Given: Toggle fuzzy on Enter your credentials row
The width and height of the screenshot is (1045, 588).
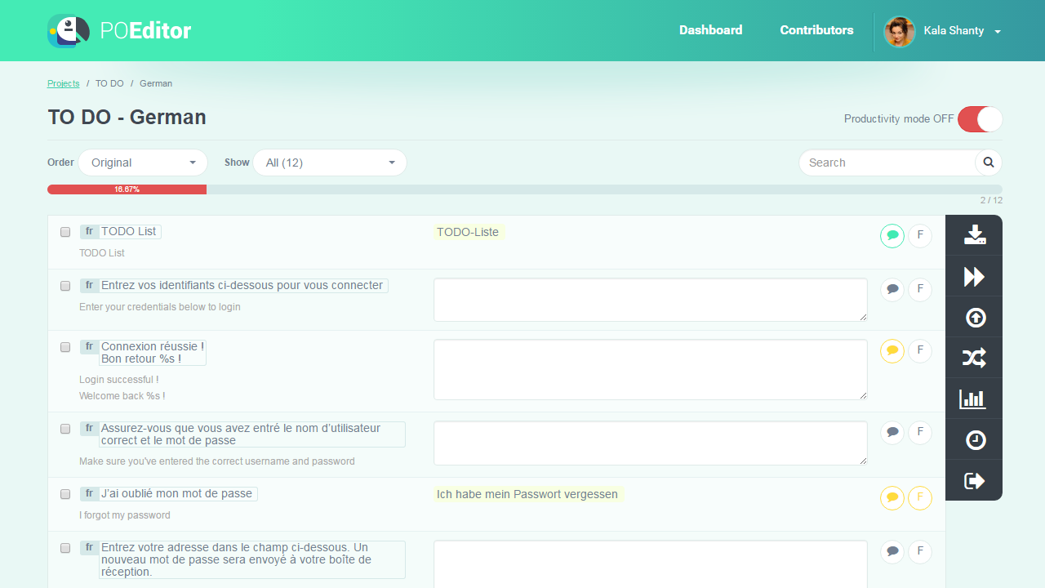Looking at the screenshot, I should click(x=920, y=289).
